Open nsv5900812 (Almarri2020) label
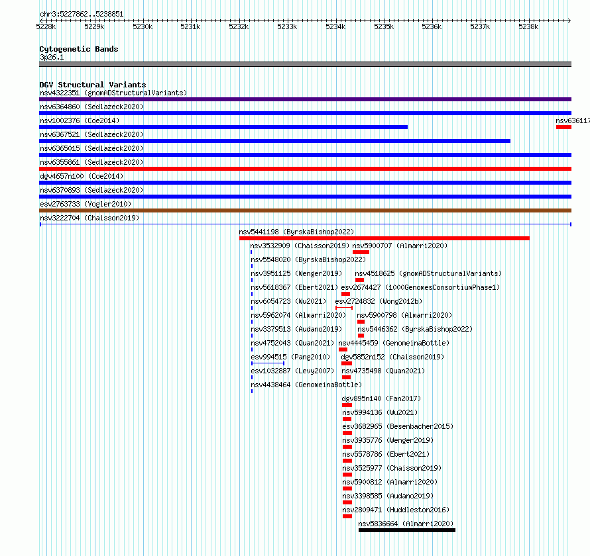The width and height of the screenshot is (590, 556). tap(389, 482)
